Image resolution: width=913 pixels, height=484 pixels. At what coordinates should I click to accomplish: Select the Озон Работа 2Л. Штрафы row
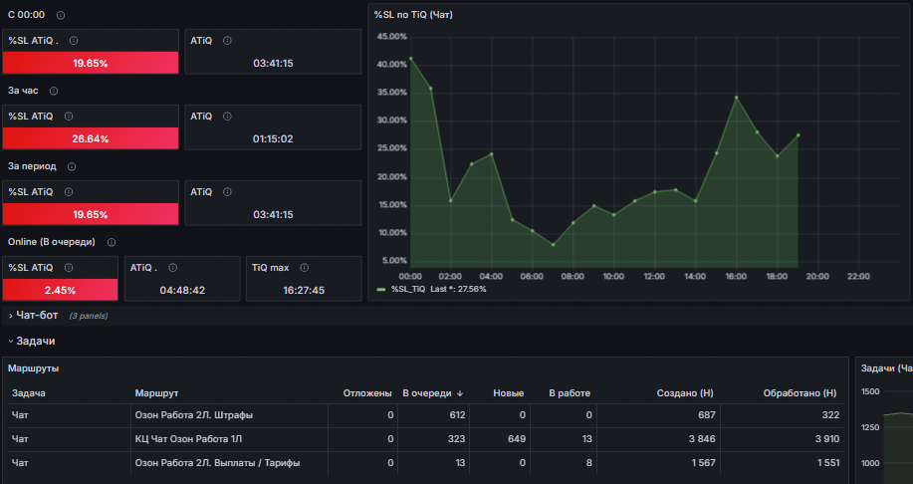click(426, 415)
